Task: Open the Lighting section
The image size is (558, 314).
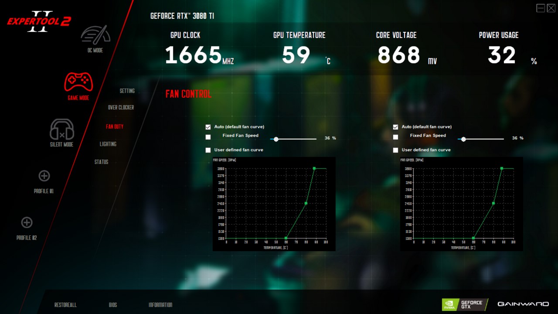Action: pos(108,144)
